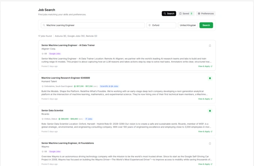View & Apply for the Humand Talent job
254x166 pixels.
[205, 99]
